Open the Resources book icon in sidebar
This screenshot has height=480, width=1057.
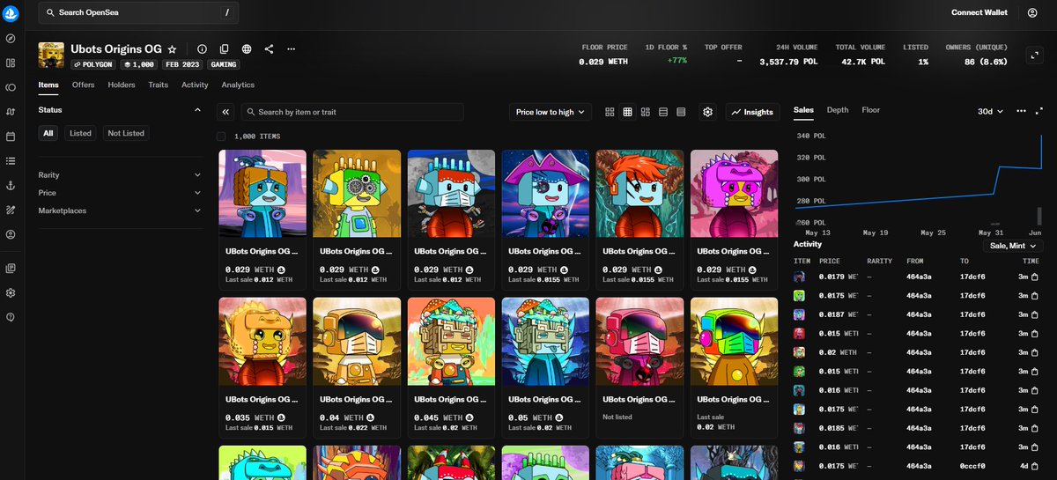tap(11, 268)
